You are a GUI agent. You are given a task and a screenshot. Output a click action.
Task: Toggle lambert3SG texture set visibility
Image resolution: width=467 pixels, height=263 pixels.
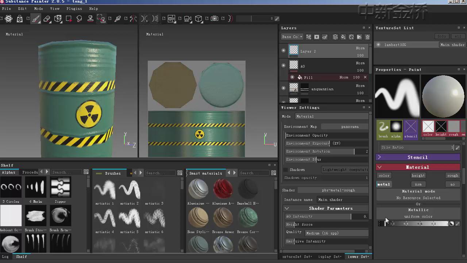pos(378,45)
